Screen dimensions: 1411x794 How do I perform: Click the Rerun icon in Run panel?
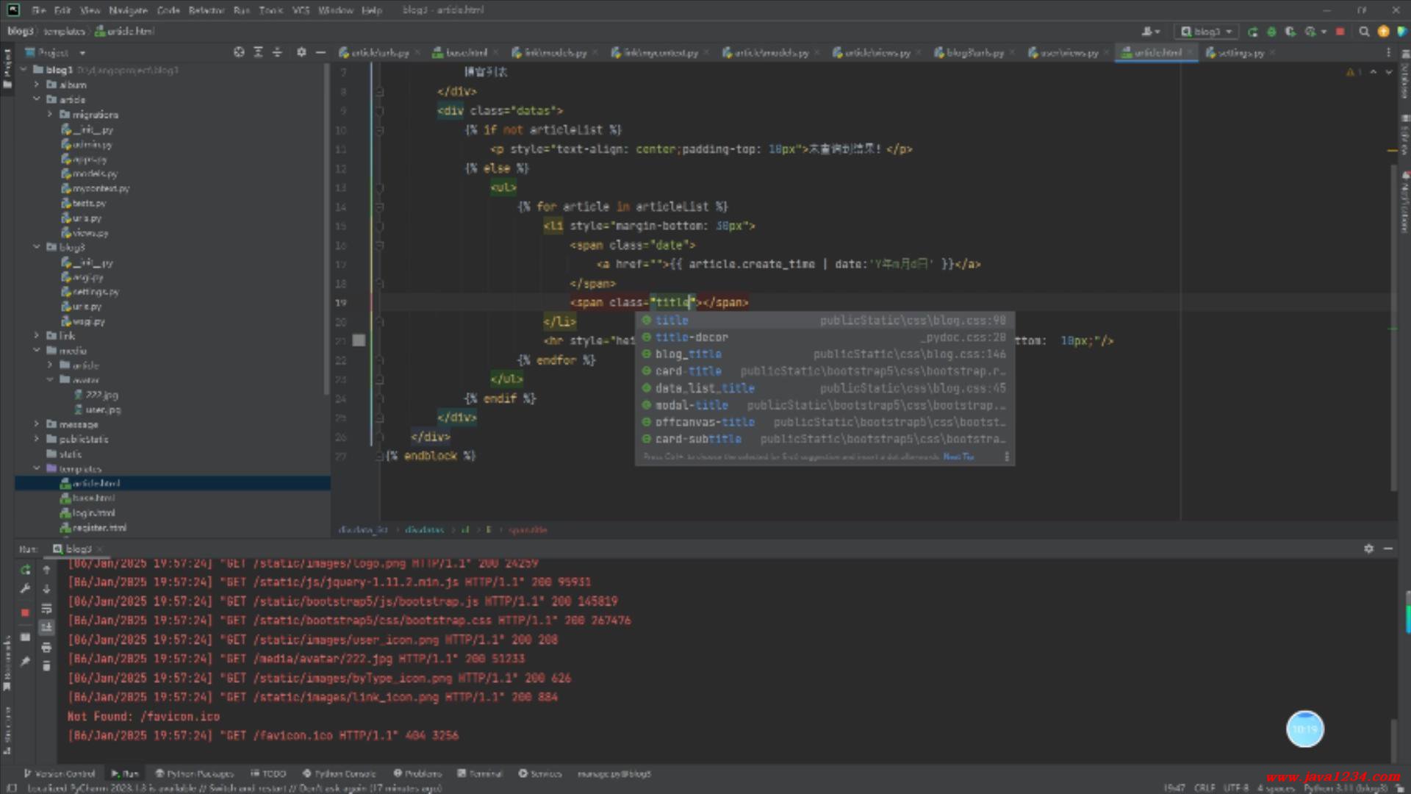pos(25,570)
